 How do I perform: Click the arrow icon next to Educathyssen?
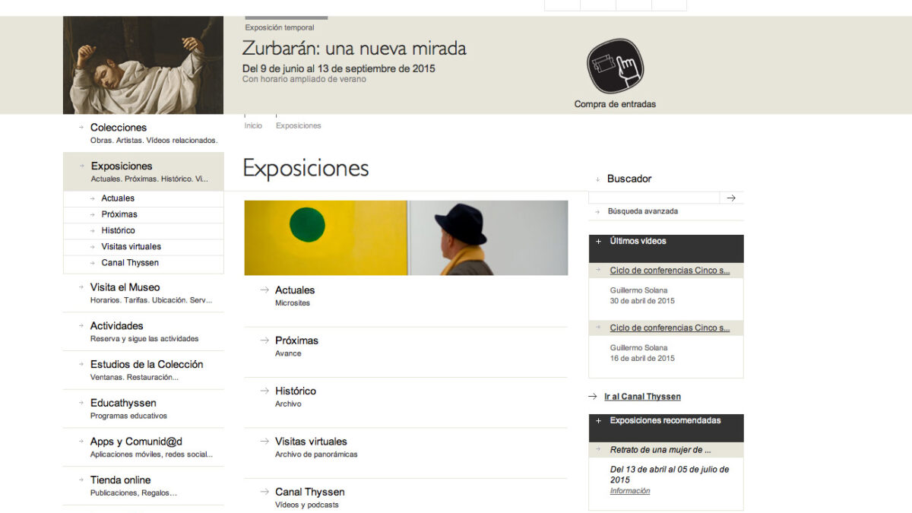pos(81,403)
